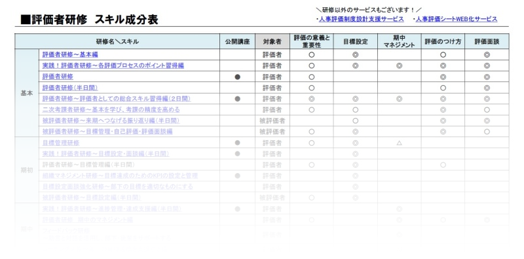Click the 評価者研修 スキル成分表 page title
The image size is (524, 259).
[x=89, y=20]
